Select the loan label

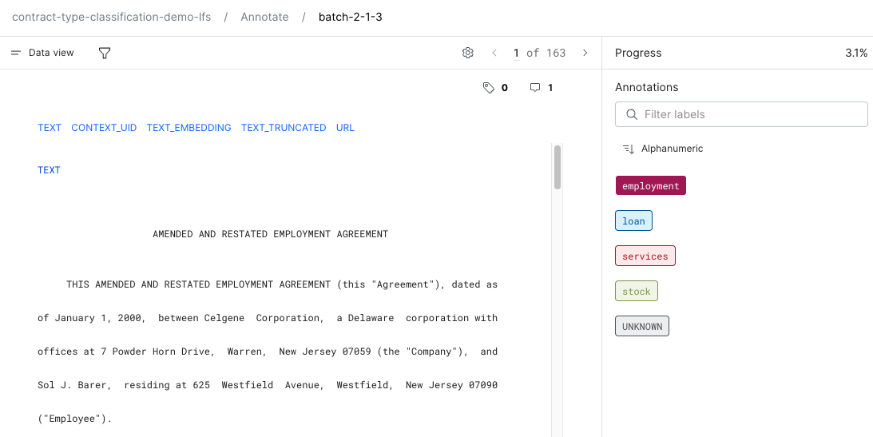tap(633, 221)
